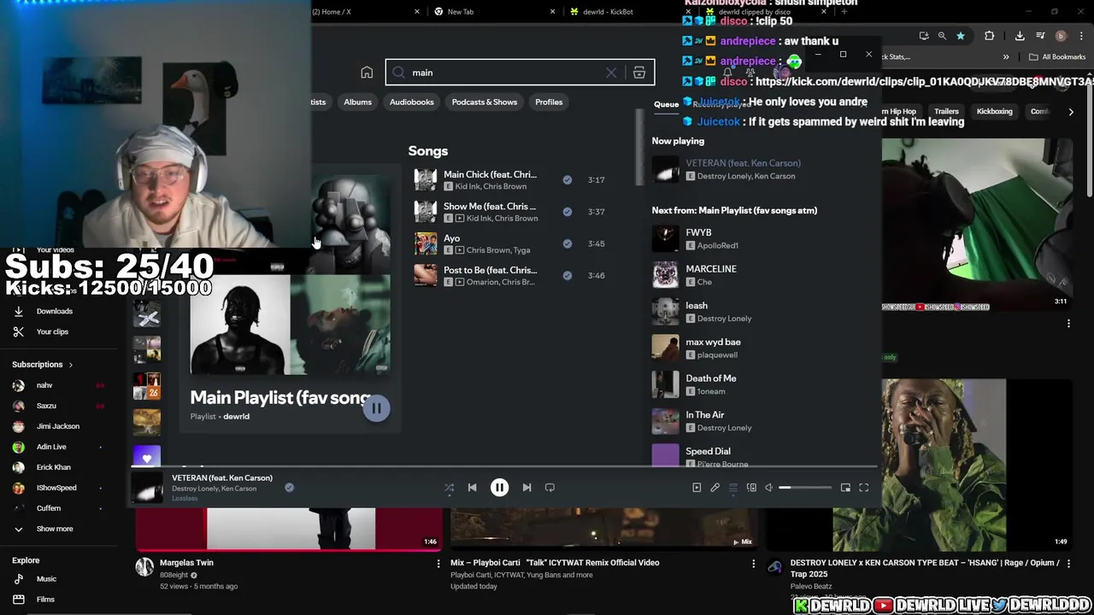Open the lyrics microphone icon in player bar

point(715,488)
